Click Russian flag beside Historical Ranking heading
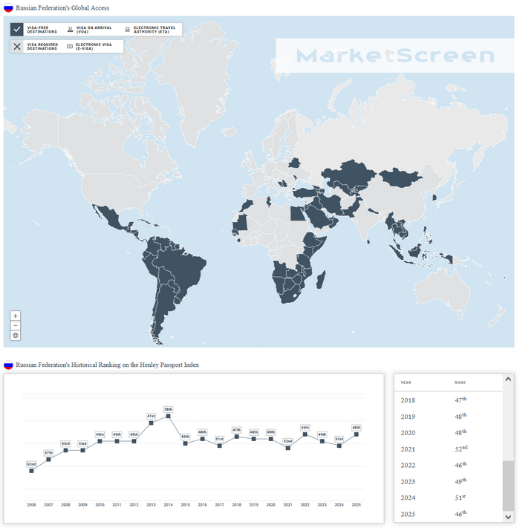The image size is (520, 528). (8, 365)
